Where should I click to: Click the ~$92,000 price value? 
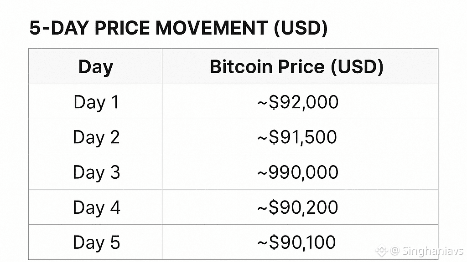(x=298, y=102)
